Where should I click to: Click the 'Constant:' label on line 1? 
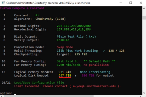pyautogui.click(x=22, y=15)
